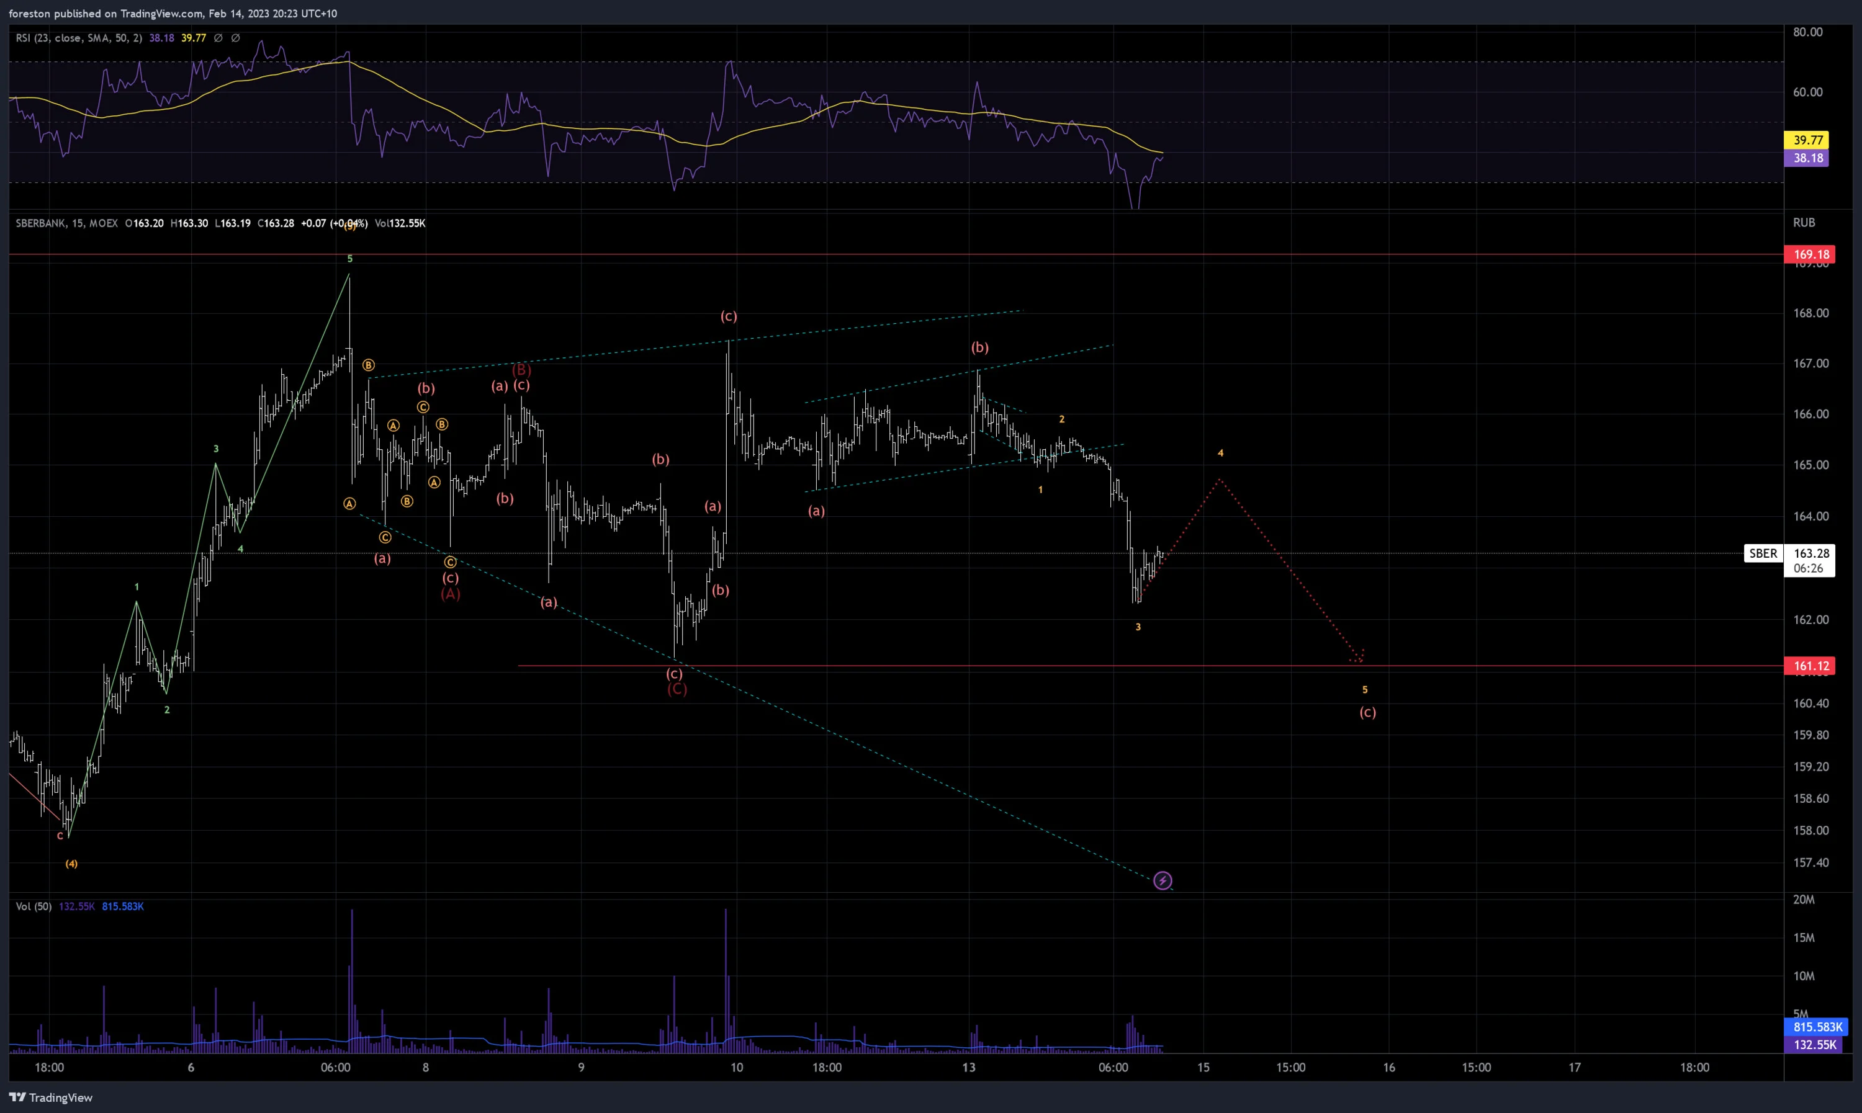This screenshot has height=1113, width=1862.
Task: Open the RSI (23, close, SMA, 50, 2) legend
Action: pos(79,37)
